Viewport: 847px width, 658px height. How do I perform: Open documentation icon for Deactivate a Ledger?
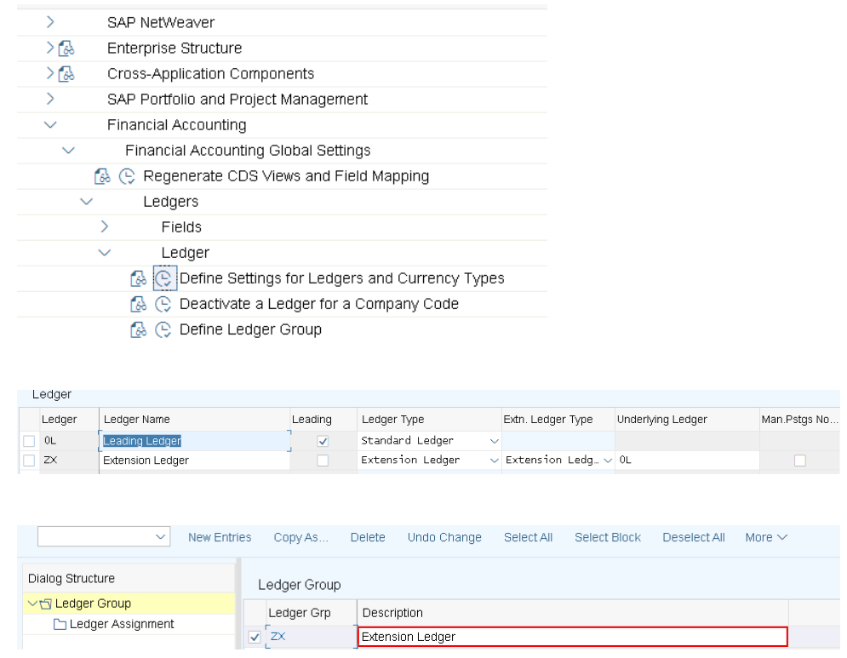tap(139, 304)
